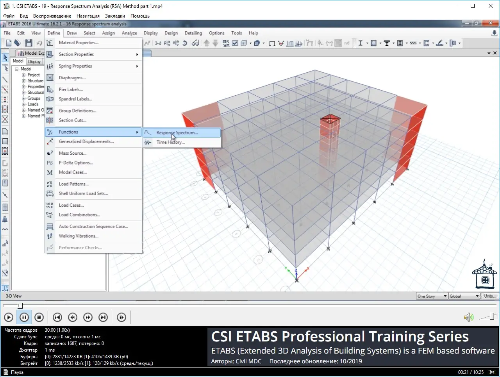Click the frame step button
The height and width of the screenshot is (377, 500).
pos(121,317)
